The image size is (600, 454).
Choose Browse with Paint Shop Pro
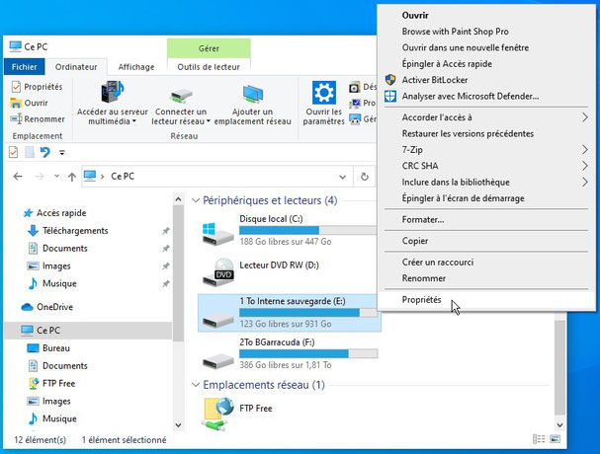click(x=486, y=32)
